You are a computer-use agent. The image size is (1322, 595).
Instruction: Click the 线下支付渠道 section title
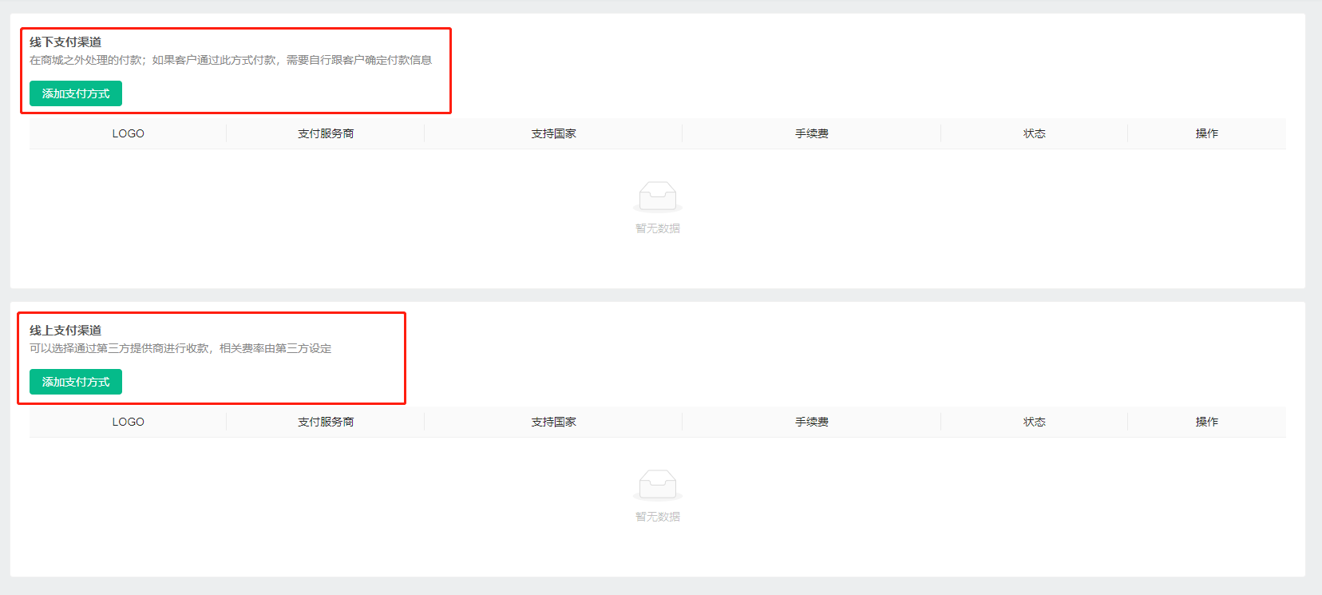(65, 42)
